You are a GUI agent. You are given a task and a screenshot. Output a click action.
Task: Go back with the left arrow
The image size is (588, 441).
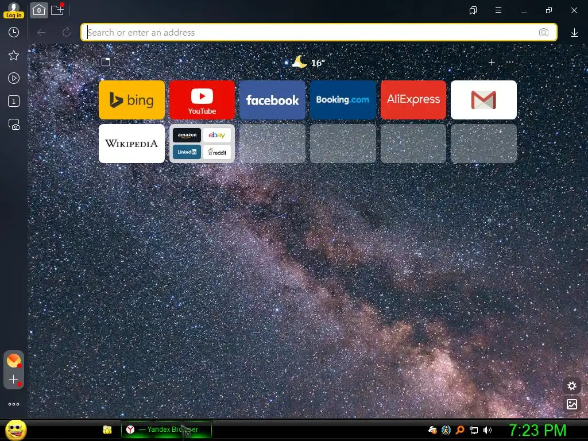click(x=41, y=32)
